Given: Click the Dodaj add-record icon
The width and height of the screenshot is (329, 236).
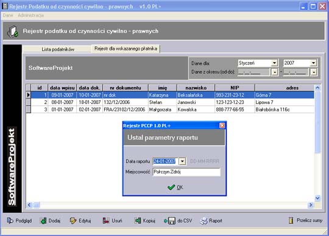Looking at the screenshot, I should [43, 221].
